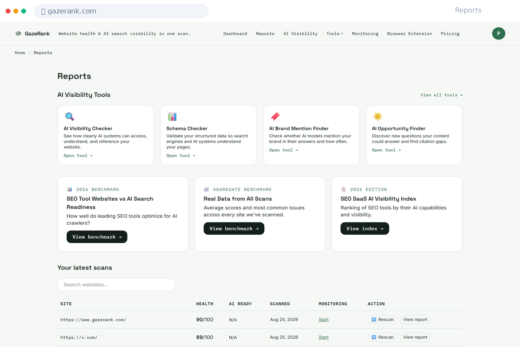Viewport: 520px width, 347px height.
Task: View report for www.gazerank.com
Action: click(x=415, y=320)
